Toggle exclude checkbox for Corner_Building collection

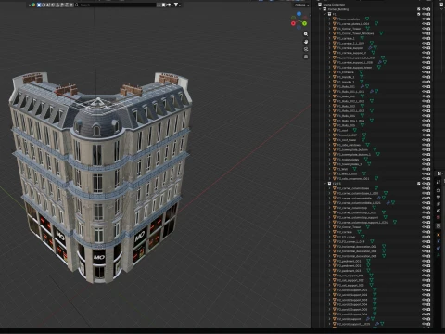pos(419,9)
